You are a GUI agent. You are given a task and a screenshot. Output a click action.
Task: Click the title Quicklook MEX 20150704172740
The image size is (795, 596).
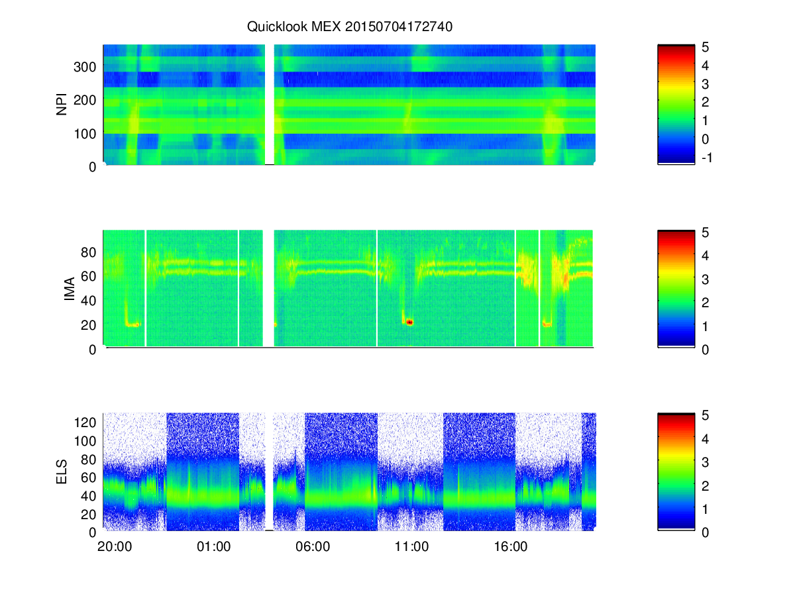pyautogui.click(x=350, y=27)
